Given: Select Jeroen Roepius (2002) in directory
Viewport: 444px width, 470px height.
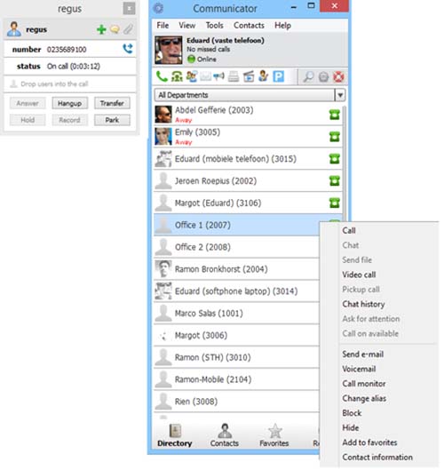Looking at the screenshot, I should pos(248,181).
